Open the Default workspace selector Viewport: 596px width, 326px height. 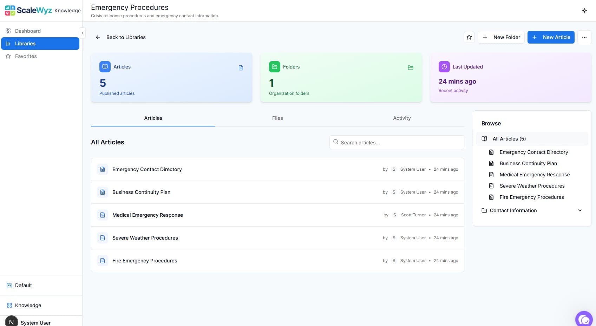(x=24, y=285)
